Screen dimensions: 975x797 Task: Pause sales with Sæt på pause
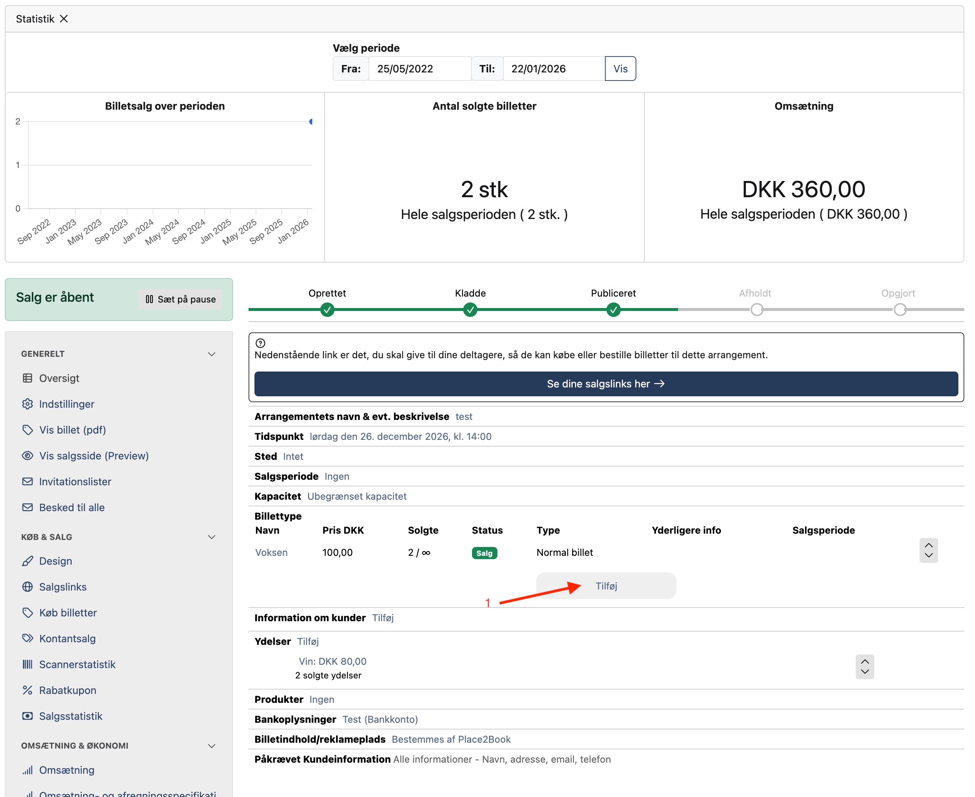(x=180, y=299)
